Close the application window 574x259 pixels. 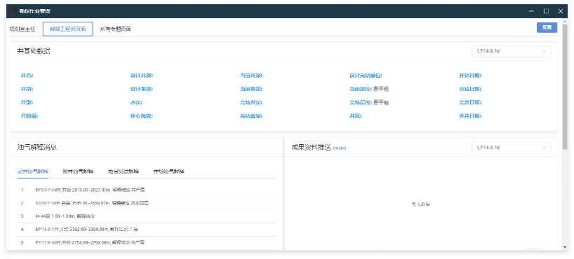561,11
